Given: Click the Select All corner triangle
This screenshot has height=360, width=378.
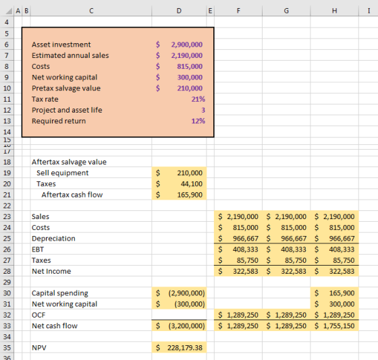Looking at the screenshot, I should tap(9, 11).
